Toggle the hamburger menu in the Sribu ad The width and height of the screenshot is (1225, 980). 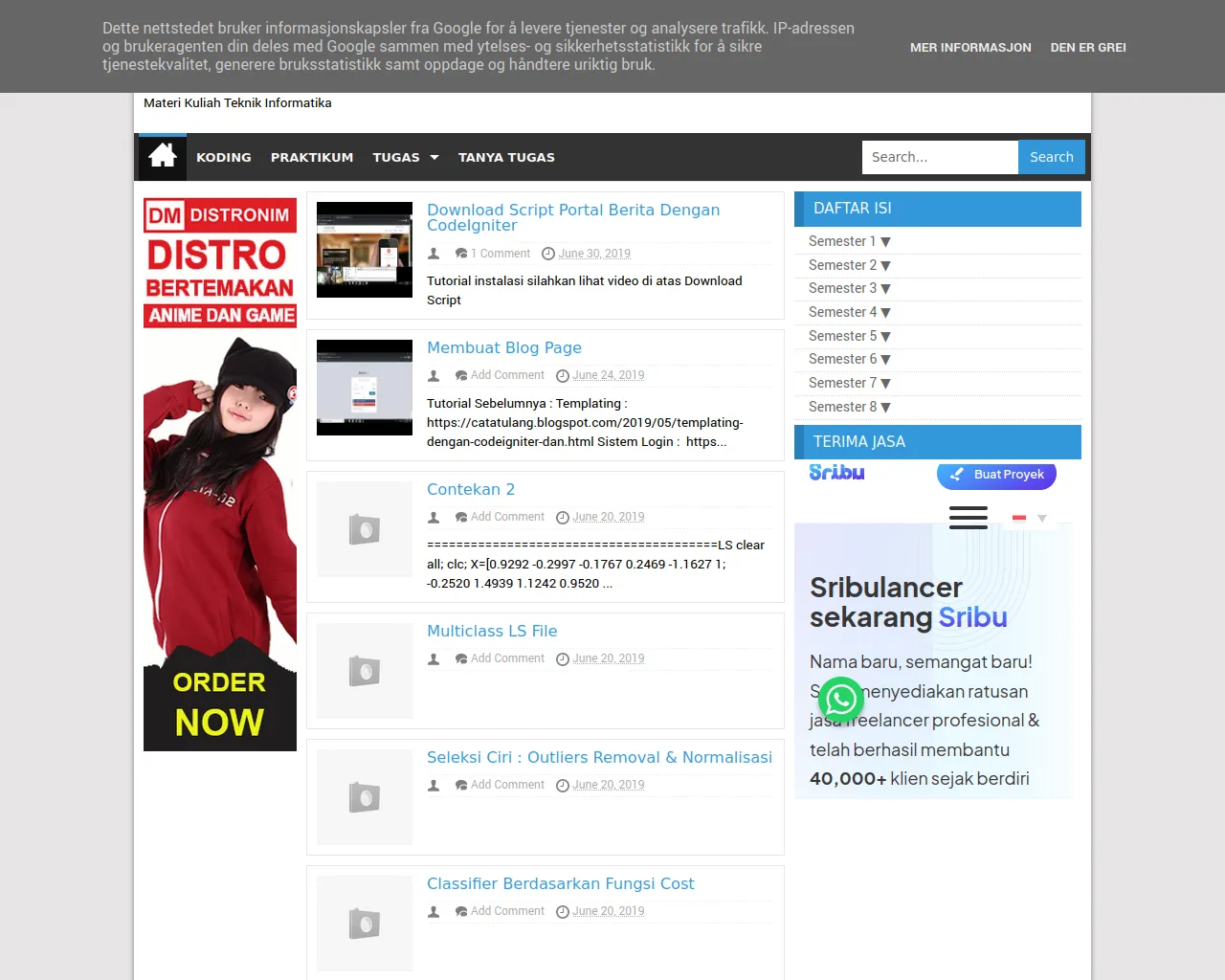(968, 517)
